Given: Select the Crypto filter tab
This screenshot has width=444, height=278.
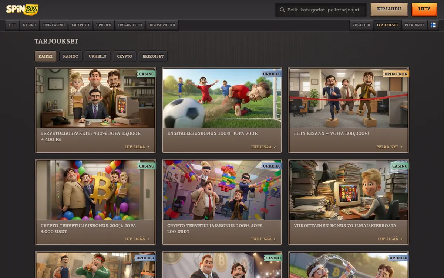Looking at the screenshot, I should (125, 56).
